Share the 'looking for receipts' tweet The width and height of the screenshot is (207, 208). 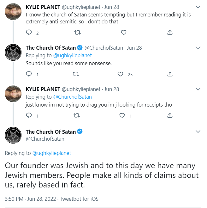click(x=170, y=116)
